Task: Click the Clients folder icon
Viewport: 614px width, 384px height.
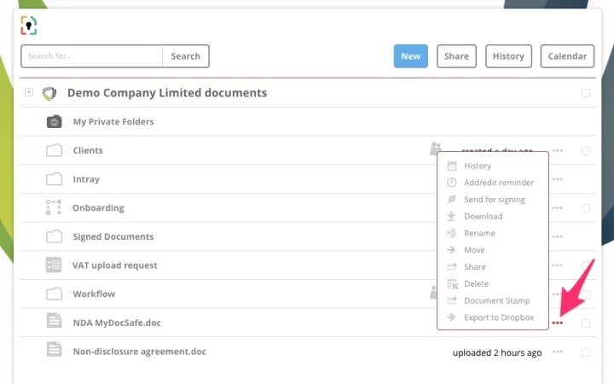Action: pyautogui.click(x=54, y=150)
